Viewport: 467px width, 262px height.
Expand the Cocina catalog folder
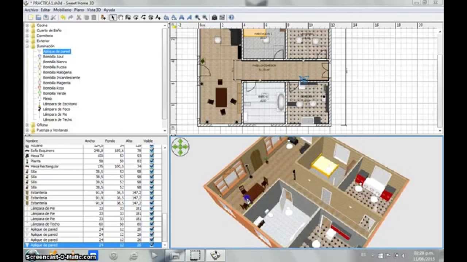point(27,25)
